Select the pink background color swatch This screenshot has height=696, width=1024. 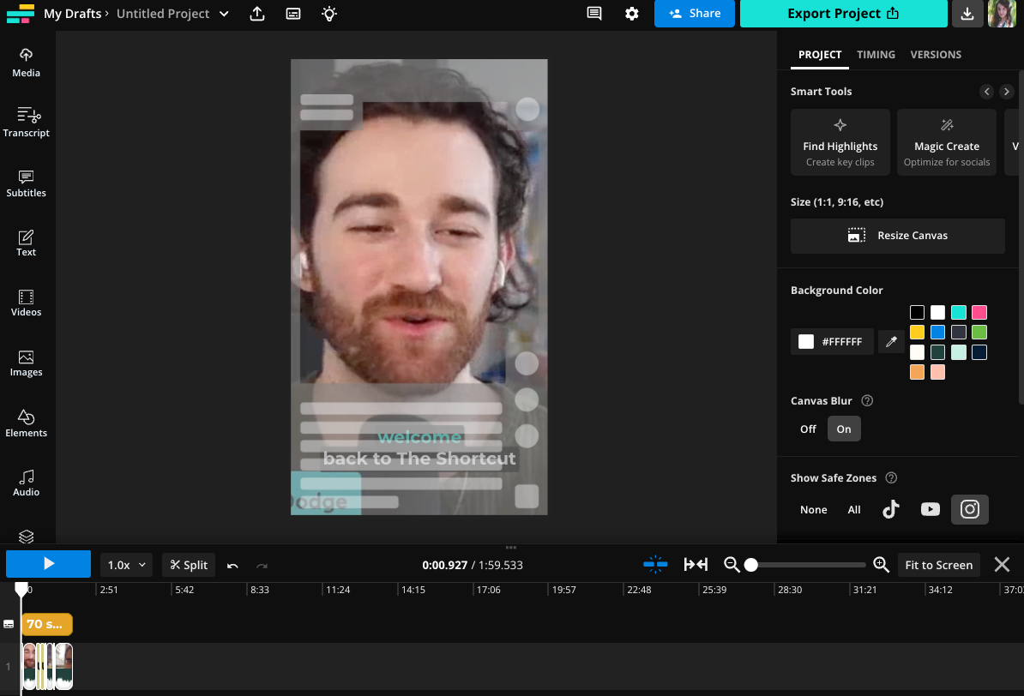coord(979,312)
